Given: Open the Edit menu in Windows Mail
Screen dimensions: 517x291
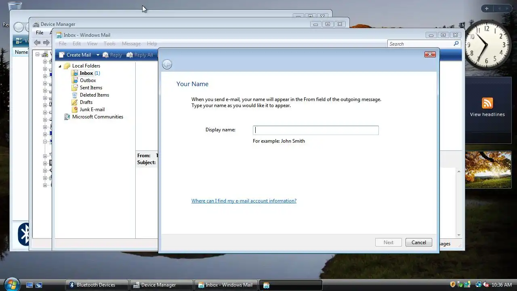Looking at the screenshot, I should 77,44.
